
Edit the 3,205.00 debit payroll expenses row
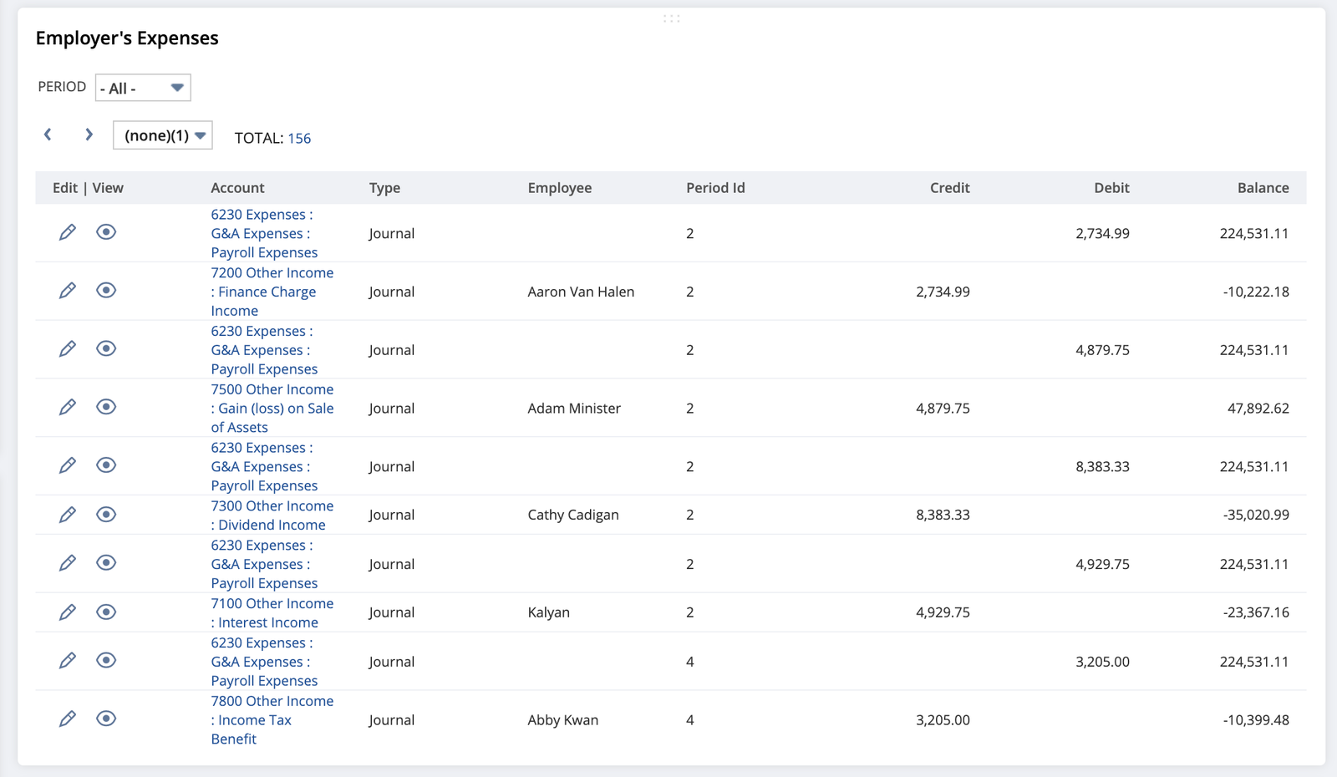coord(68,661)
